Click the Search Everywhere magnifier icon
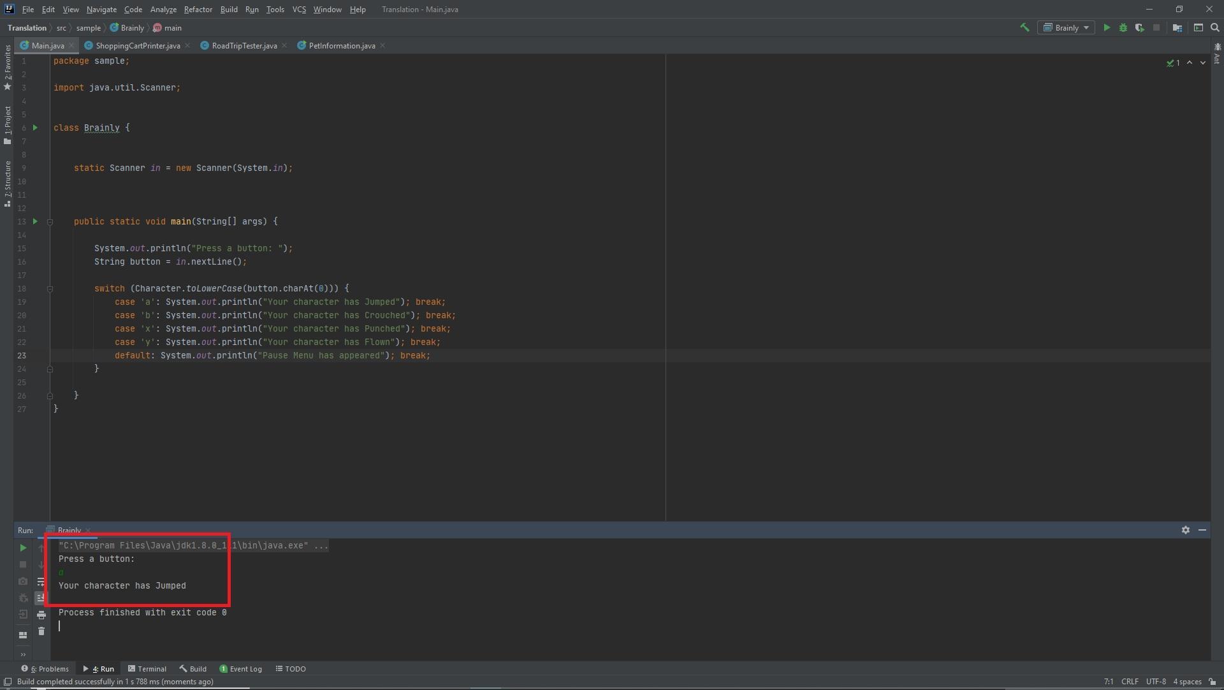This screenshot has height=690, width=1224. [1215, 27]
